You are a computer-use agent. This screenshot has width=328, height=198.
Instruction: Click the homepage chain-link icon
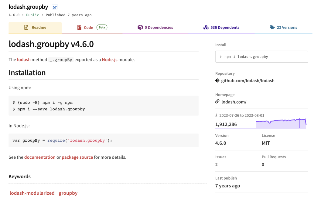click(217, 101)
